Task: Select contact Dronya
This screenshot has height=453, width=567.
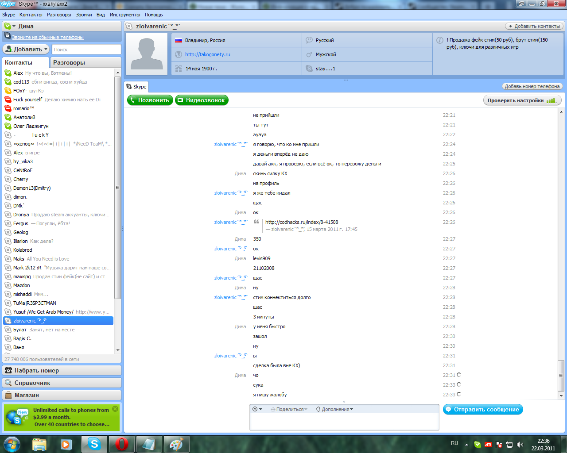Action: coord(58,215)
